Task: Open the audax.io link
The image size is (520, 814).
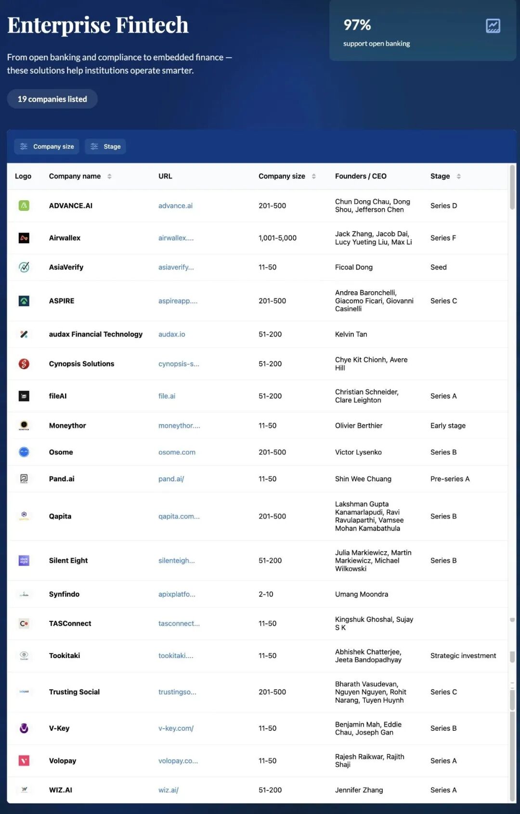Action: tap(171, 334)
